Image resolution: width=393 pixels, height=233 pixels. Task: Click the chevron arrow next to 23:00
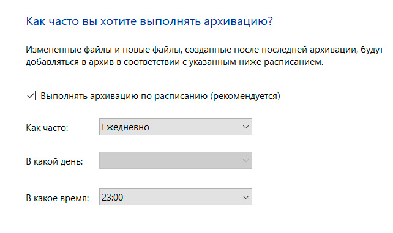pyautogui.click(x=245, y=197)
